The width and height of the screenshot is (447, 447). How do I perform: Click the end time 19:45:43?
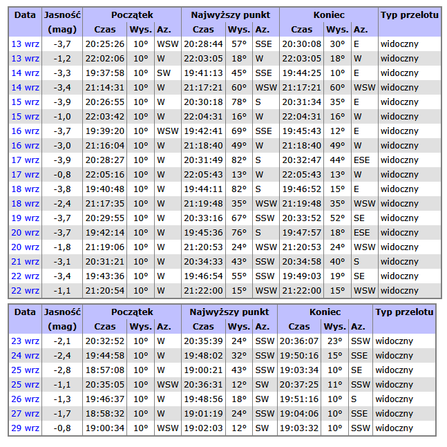point(302,131)
